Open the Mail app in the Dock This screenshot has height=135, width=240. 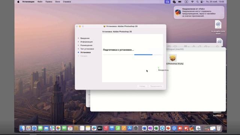click(46, 128)
